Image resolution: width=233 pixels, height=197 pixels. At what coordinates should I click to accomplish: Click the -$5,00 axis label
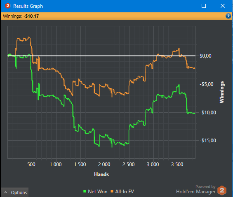point(207,84)
